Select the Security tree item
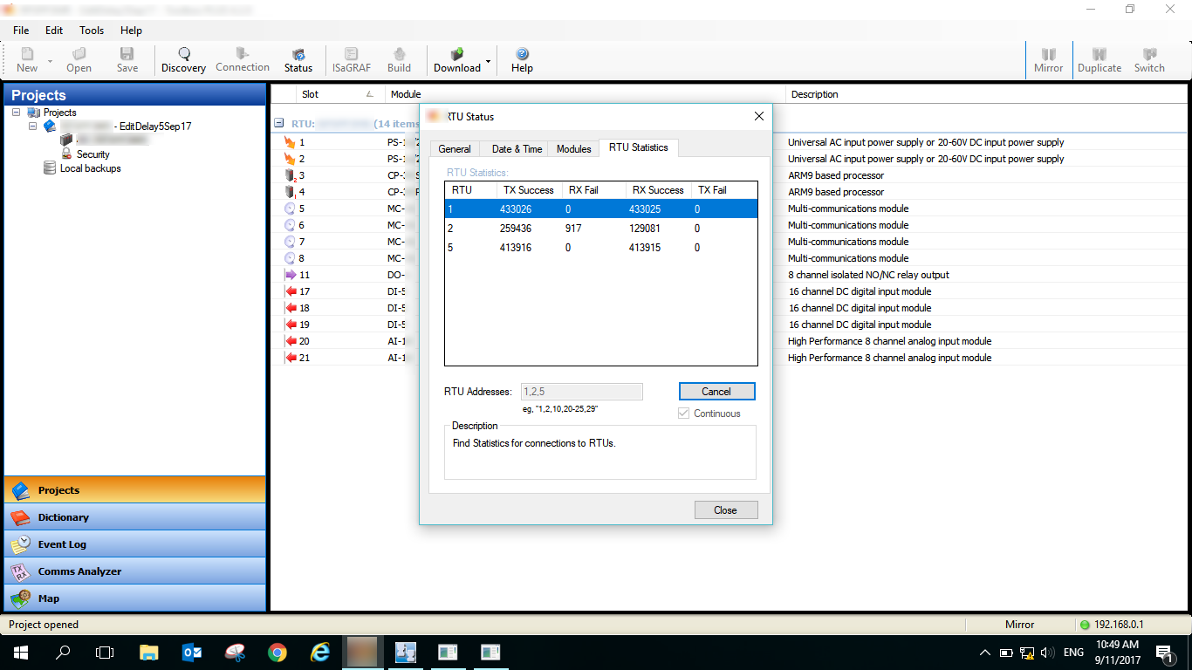This screenshot has height=670, width=1192. [92, 154]
